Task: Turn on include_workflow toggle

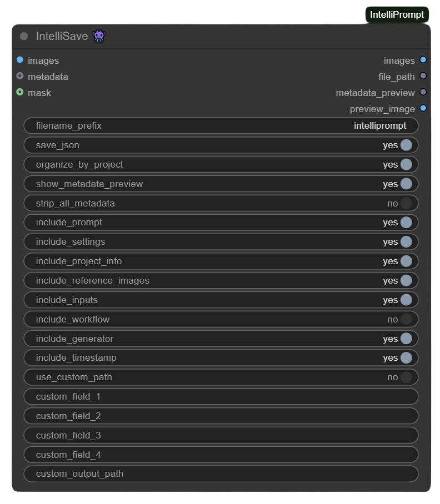Action: tap(406, 319)
